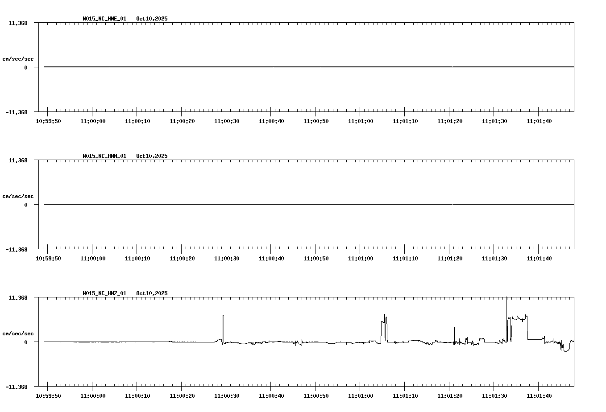The height and width of the screenshot is (412, 606).
Task: Click the 11.368 upper amplitude value on HNE plot
Action: (17, 22)
